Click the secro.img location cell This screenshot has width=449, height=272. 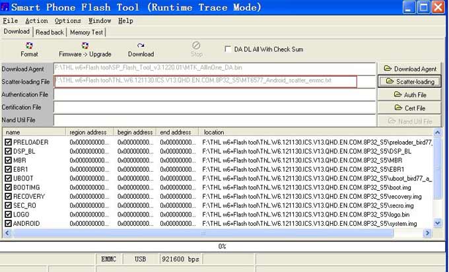tap(308, 205)
